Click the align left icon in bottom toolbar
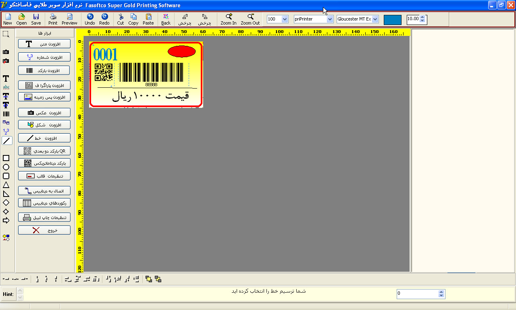Screen dimensions: 516x310 coord(6,279)
